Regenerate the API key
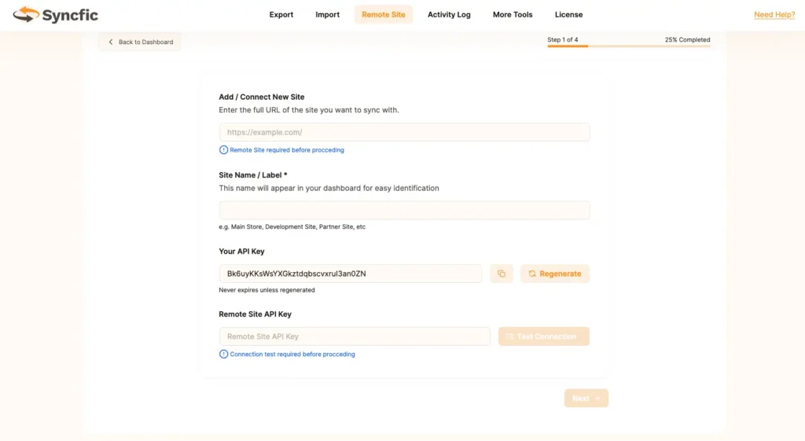This screenshot has height=441, width=805. coord(554,274)
